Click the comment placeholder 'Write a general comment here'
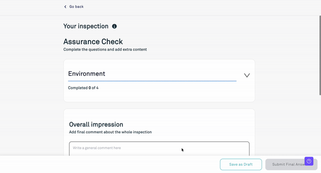321x173 pixels. click(x=97, y=148)
